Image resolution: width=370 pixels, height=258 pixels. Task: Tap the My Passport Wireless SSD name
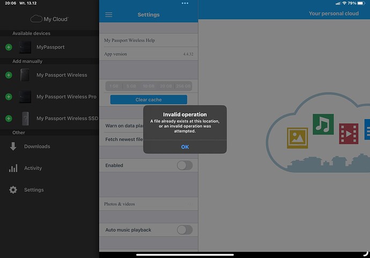click(67, 119)
